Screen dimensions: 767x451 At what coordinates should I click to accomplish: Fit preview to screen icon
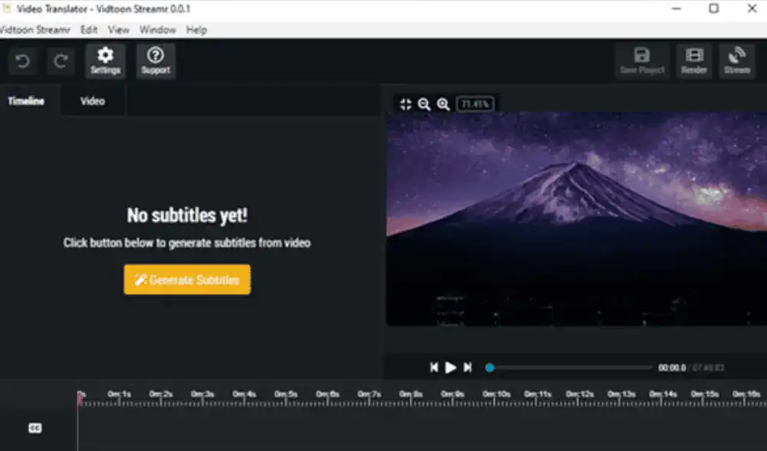pyautogui.click(x=406, y=104)
